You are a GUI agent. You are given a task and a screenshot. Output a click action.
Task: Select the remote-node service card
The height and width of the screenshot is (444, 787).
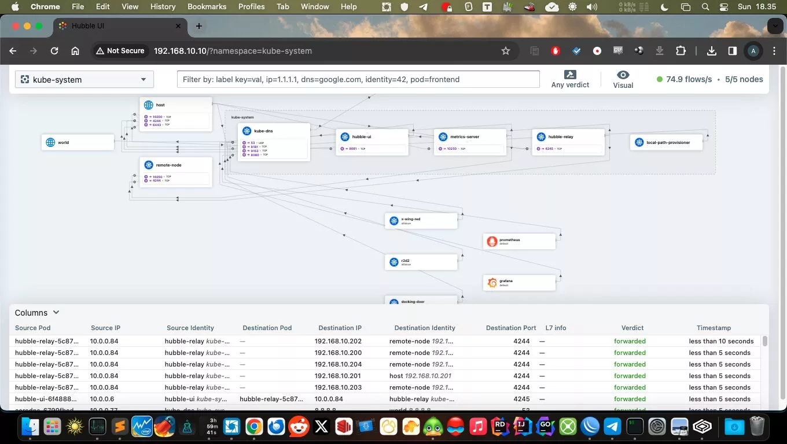176,172
